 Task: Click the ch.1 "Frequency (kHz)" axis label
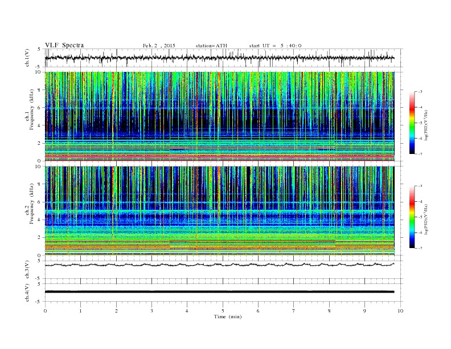tap(32, 109)
